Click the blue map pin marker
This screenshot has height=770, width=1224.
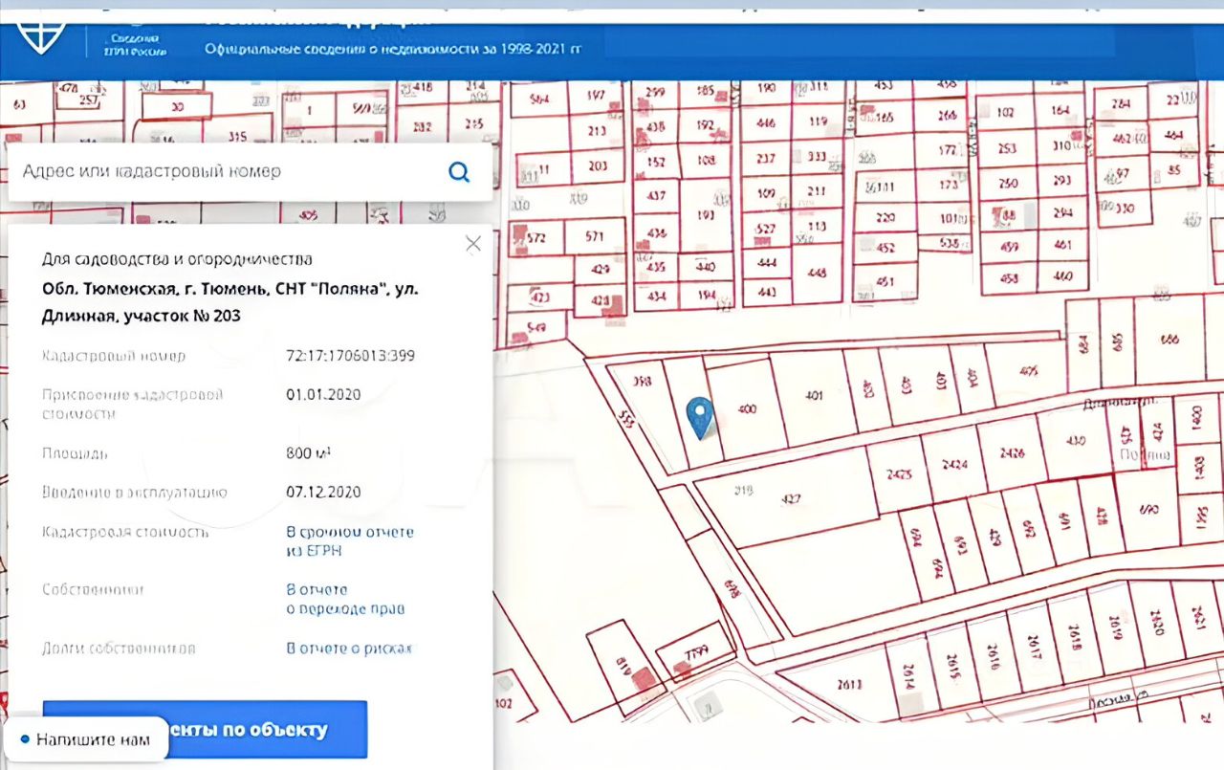(x=702, y=418)
